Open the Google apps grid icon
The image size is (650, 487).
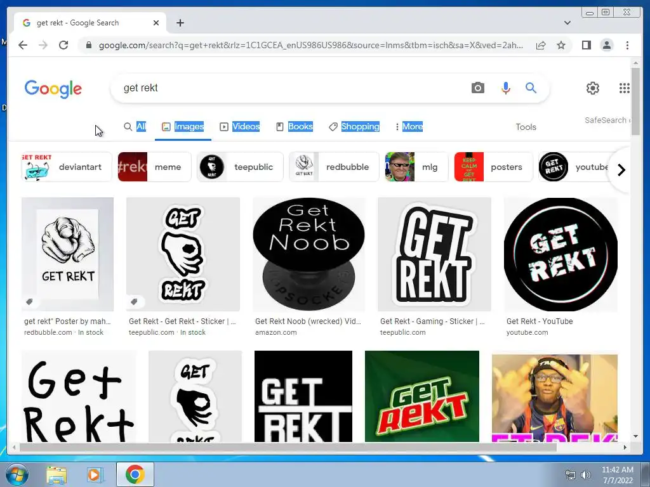click(x=625, y=88)
